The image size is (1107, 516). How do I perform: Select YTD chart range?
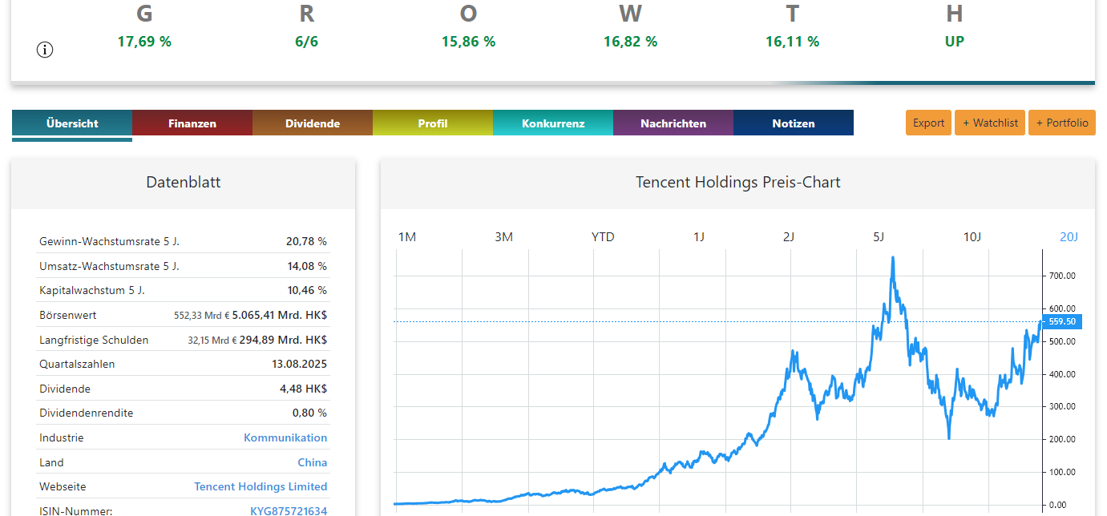(603, 236)
